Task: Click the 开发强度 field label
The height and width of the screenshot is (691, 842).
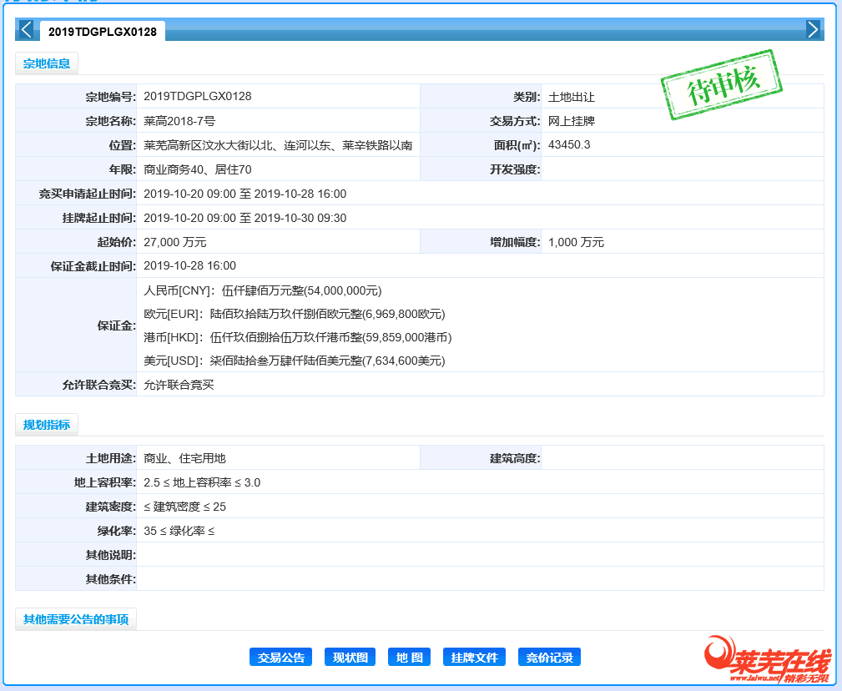Action: pyautogui.click(x=515, y=169)
